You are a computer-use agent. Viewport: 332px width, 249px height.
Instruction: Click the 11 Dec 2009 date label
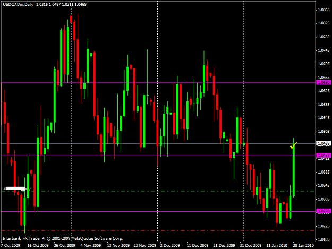(x=198, y=245)
